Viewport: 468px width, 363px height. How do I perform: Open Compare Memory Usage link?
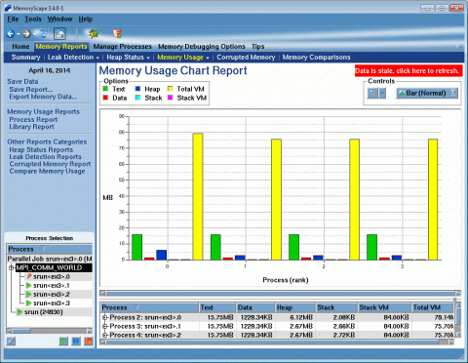(x=47, y=171)
